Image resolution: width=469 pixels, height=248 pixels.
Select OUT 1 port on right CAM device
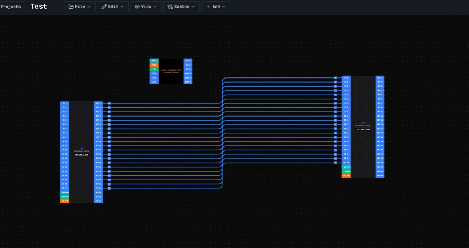tap(380, 78)
